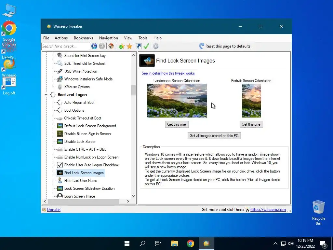This screenshot has height=250, width=333.
Task: Click the volume speaker tray icon
Action: pos(290,243)
